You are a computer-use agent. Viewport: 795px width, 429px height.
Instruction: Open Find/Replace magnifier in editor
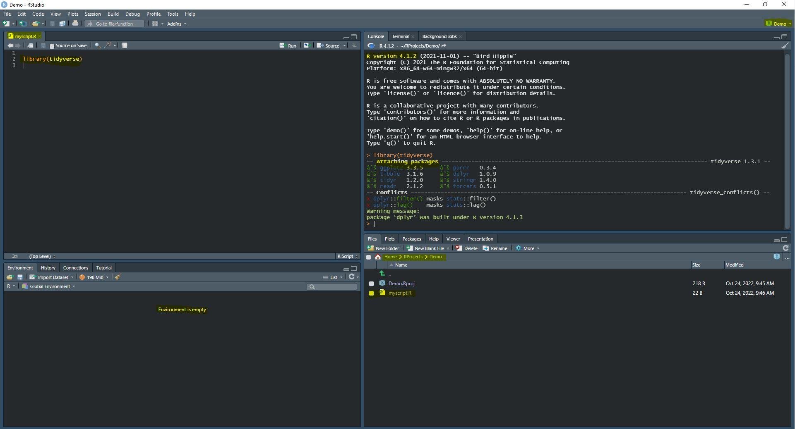98,45
